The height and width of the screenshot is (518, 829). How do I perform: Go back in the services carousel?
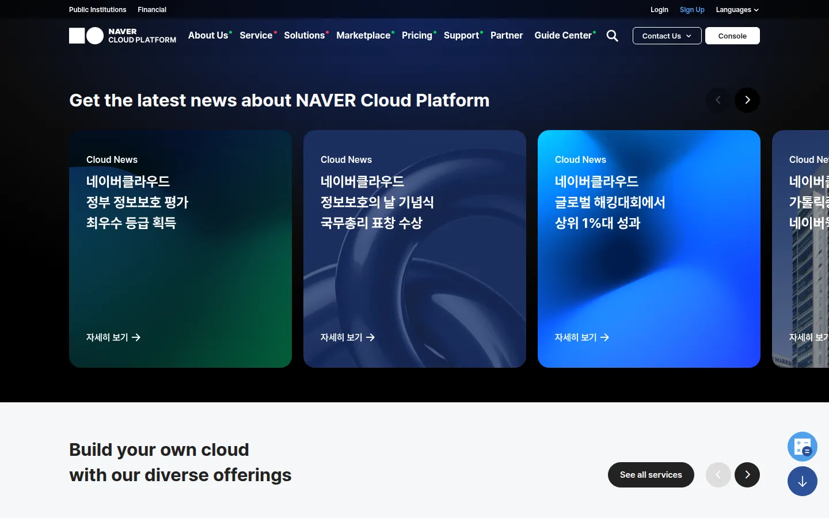(718, 475)
